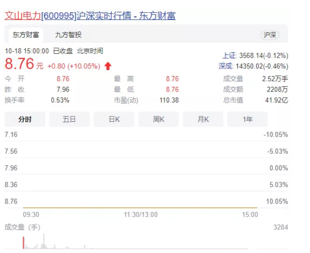
Task: Open the 日K chart tab
Action: coord(114,119)
